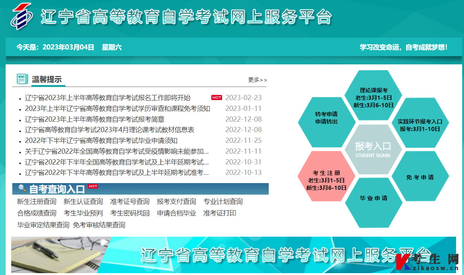This screenshot has height=275, width=464.
Task: Click the 毕业申请 hexagon
Action: [x=373, y=203]
